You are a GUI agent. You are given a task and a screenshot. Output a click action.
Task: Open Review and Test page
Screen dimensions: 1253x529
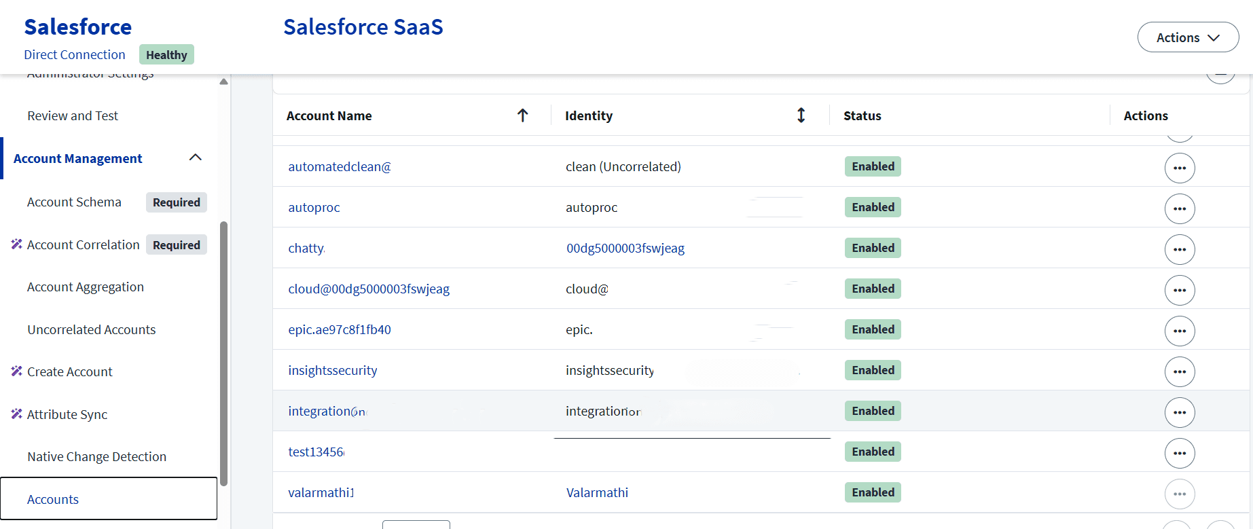pyautogui.click(x=73, y=116)
